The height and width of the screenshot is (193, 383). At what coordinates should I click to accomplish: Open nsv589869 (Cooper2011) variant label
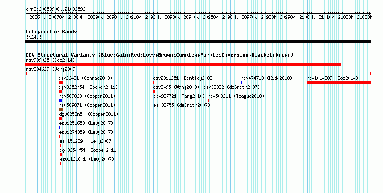point(87,96)
